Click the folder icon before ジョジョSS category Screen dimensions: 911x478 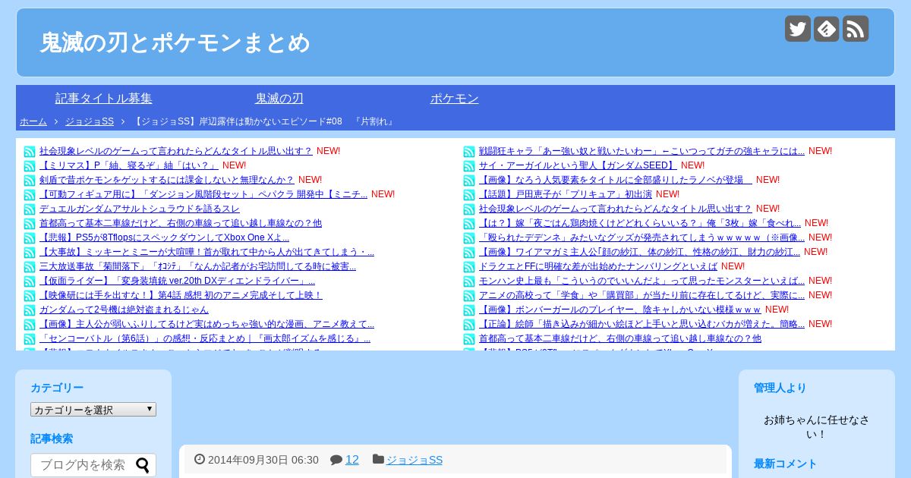tap(378, 459)
